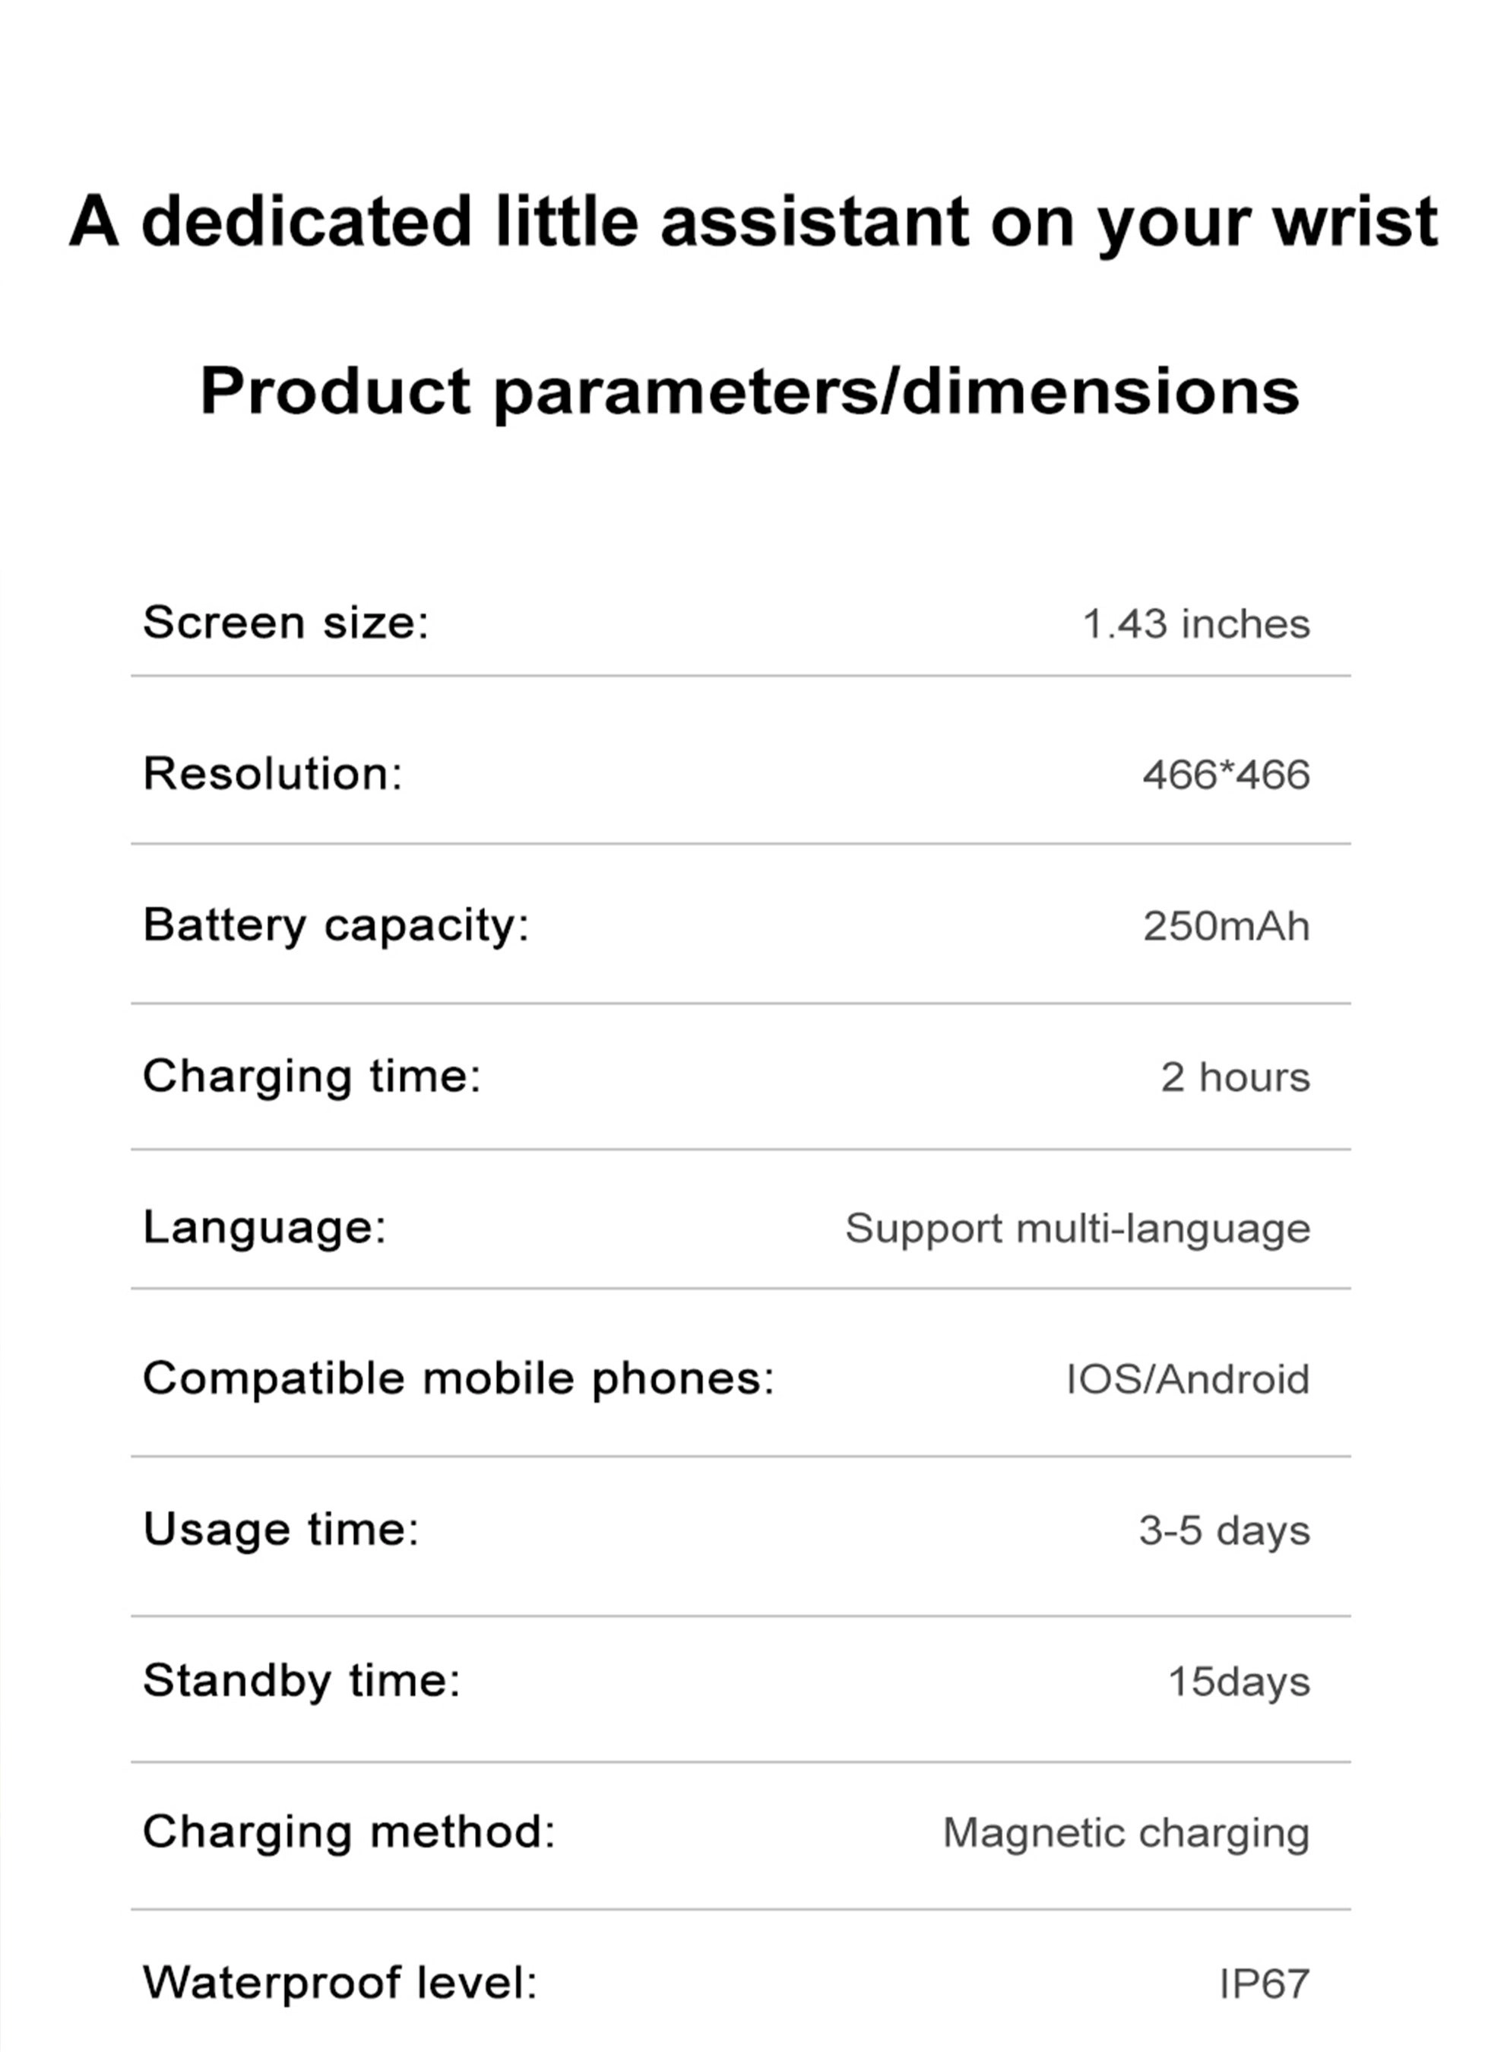Select the "Charging method:" label
Screen dimensions: 1504x2052
349,1832
